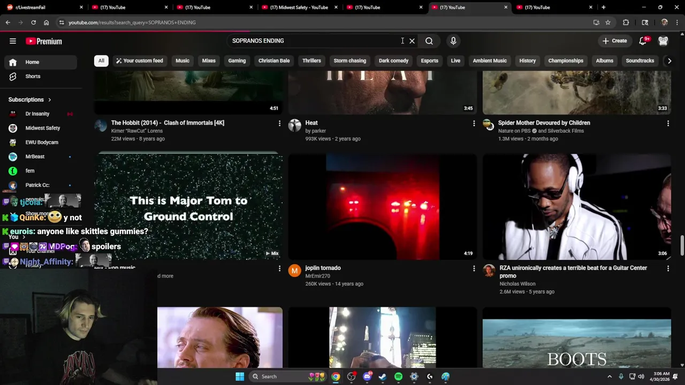Open the account avatar menu
Screen dimensions: 685x385
(663, 41)
